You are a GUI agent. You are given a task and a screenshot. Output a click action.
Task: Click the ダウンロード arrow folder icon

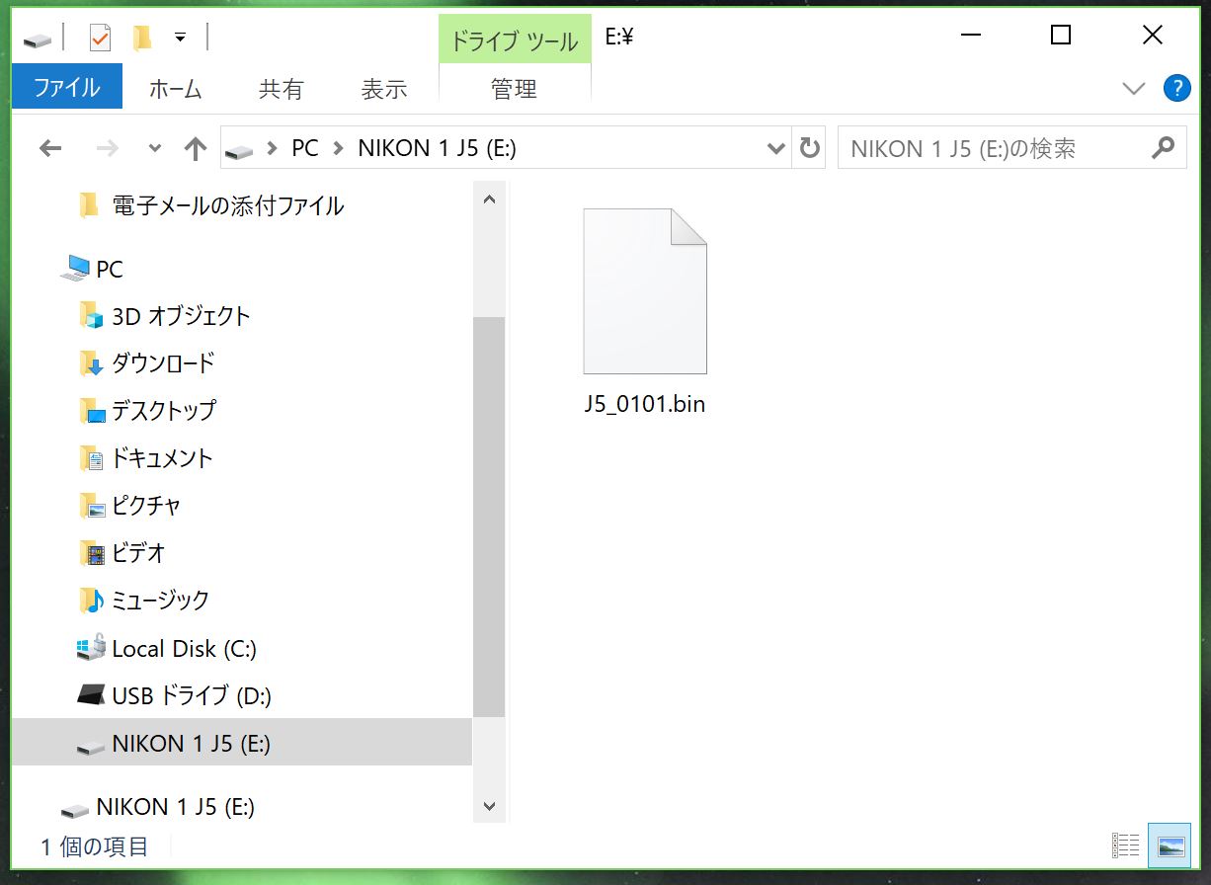click(x=92, y=363)
